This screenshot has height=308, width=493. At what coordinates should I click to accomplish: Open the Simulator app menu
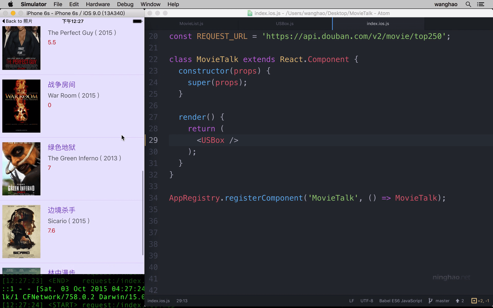coord(34,4)
